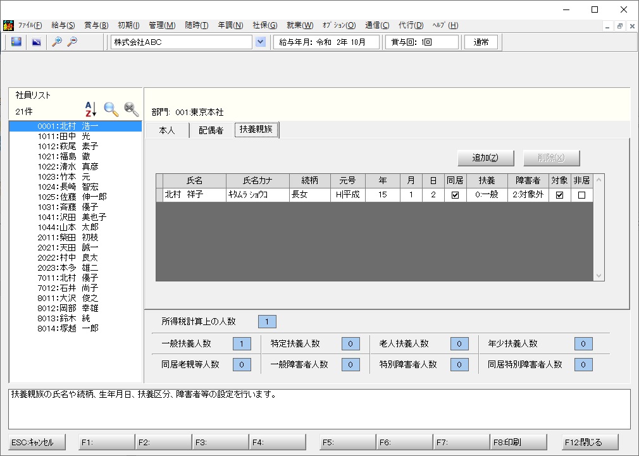Select employee 7011:北村 優子

[x=75, y=278]
